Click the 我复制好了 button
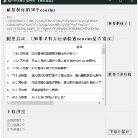138x138 pixels. (x=120, y=24)
